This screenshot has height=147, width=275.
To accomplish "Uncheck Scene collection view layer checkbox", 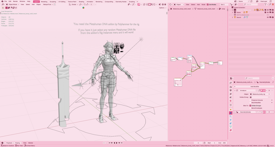I will [x=265, y=13].
